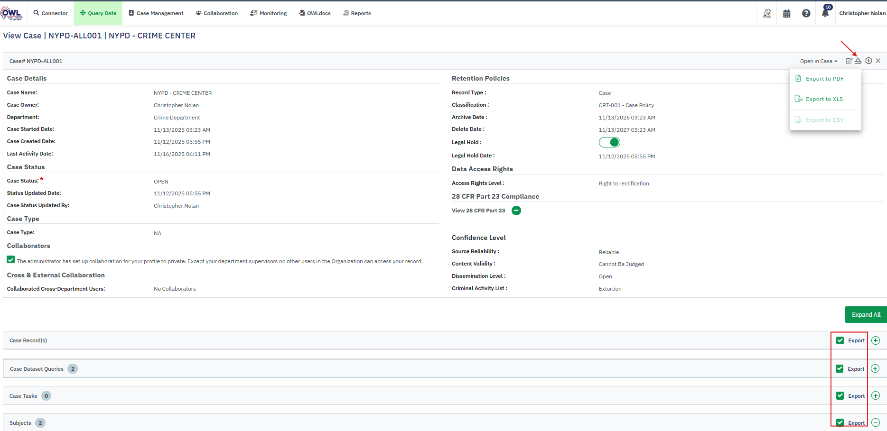Select Export to XLS option
This screenshot has width=887, height=431.
pos(824,99)
